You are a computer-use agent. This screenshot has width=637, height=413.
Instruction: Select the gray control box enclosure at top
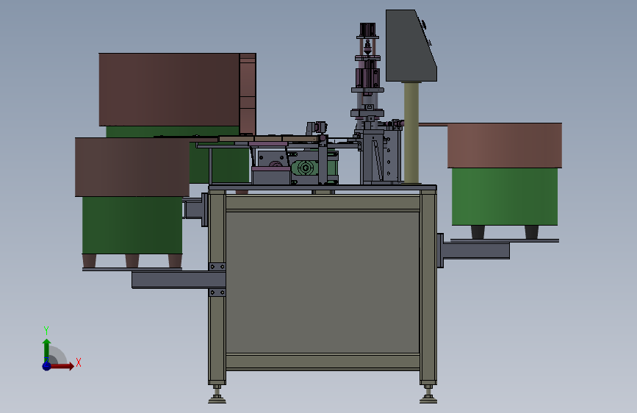(x=411, y=46)
